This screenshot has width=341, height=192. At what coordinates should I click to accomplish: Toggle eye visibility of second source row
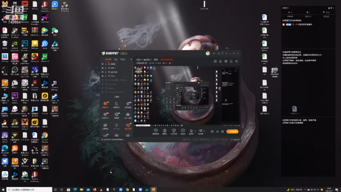click(x=103, y=68)
